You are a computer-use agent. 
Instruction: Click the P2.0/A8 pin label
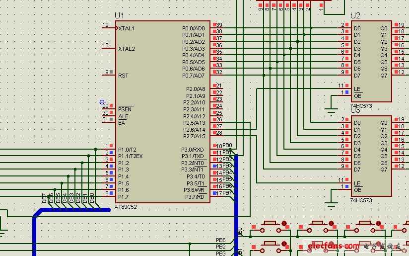coord(196,89)
